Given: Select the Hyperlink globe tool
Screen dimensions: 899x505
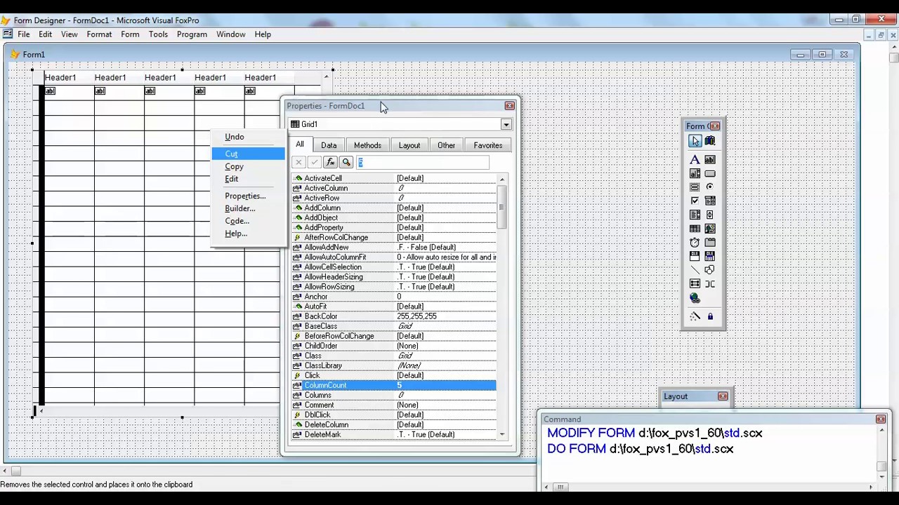Looking at the screenshot, I should 695,298.
